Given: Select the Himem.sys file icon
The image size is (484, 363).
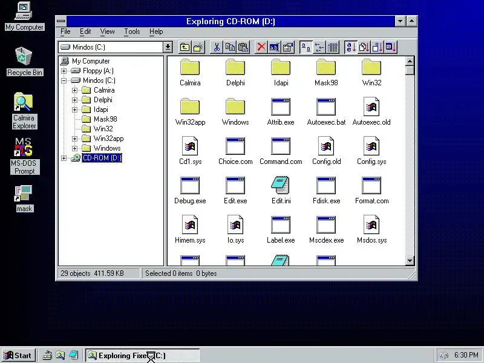Looking at the screenshot, I should coord(190,230).
